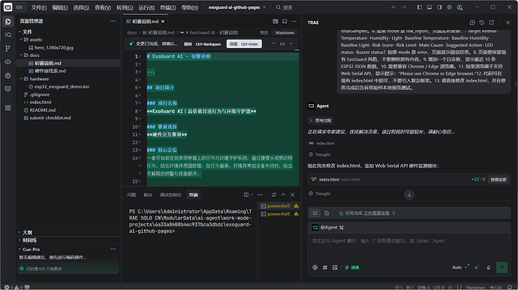Viewport: 518px width, 290px height.
Task: Open the Source Control sidebar icon
Action: click(8, 48)
